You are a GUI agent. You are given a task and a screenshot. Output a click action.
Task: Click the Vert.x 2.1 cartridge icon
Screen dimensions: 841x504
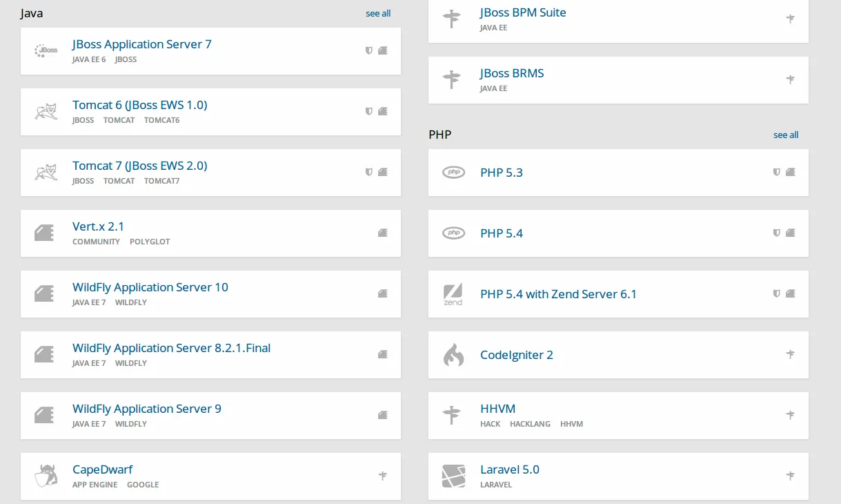coord(44,233)
